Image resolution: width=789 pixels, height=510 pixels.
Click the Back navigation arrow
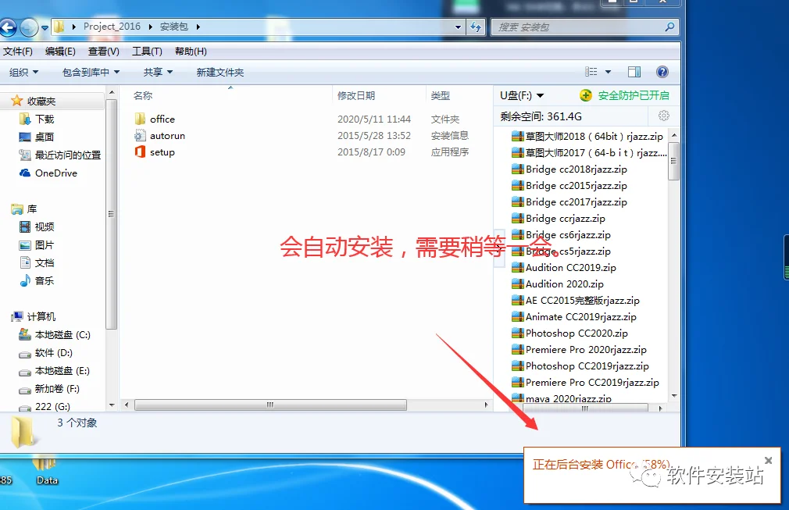8,27
